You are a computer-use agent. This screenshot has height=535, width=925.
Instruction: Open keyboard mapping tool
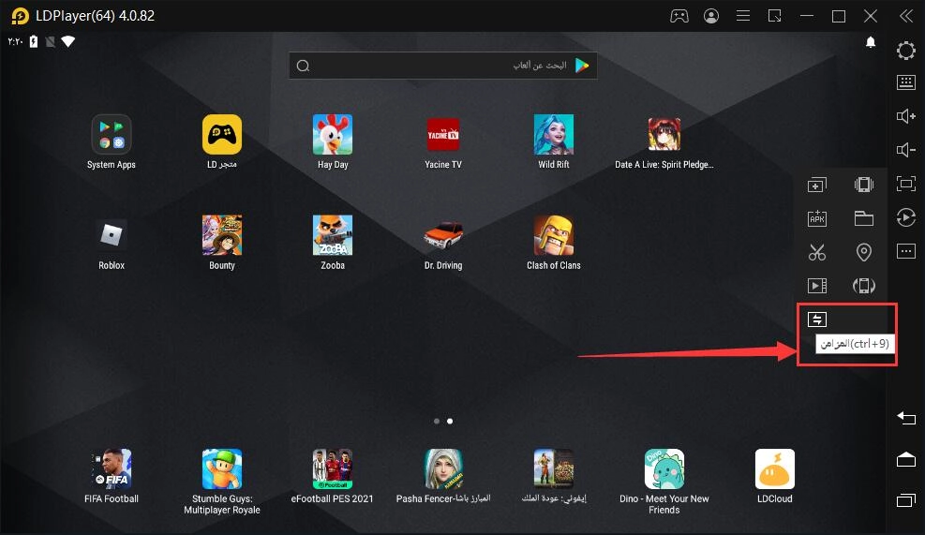point(906,82)
